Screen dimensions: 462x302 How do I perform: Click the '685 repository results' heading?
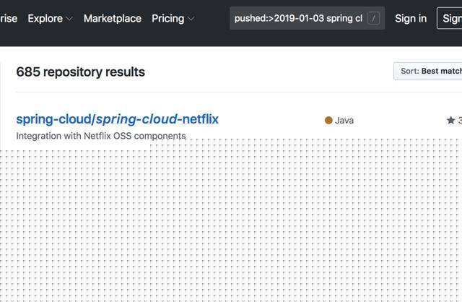pyautogui.click(x=80, y=72)
